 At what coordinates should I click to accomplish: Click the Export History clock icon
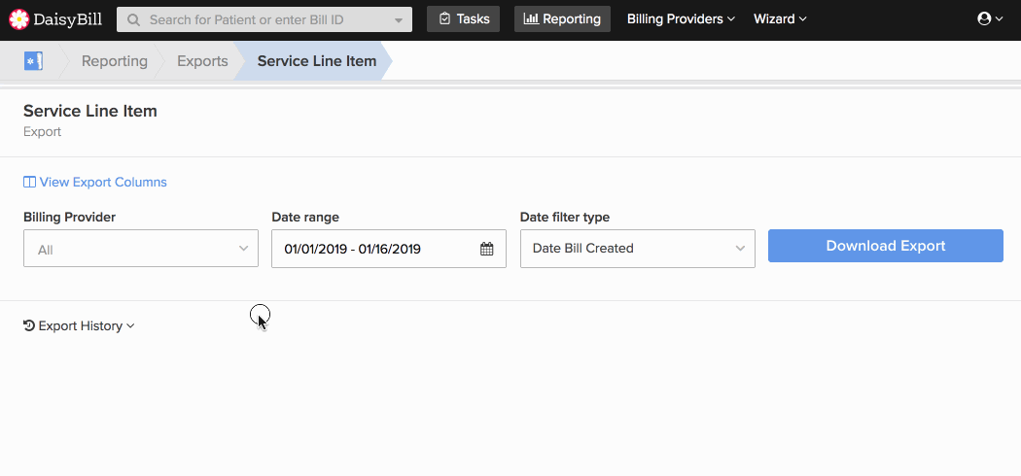point(28,325)
